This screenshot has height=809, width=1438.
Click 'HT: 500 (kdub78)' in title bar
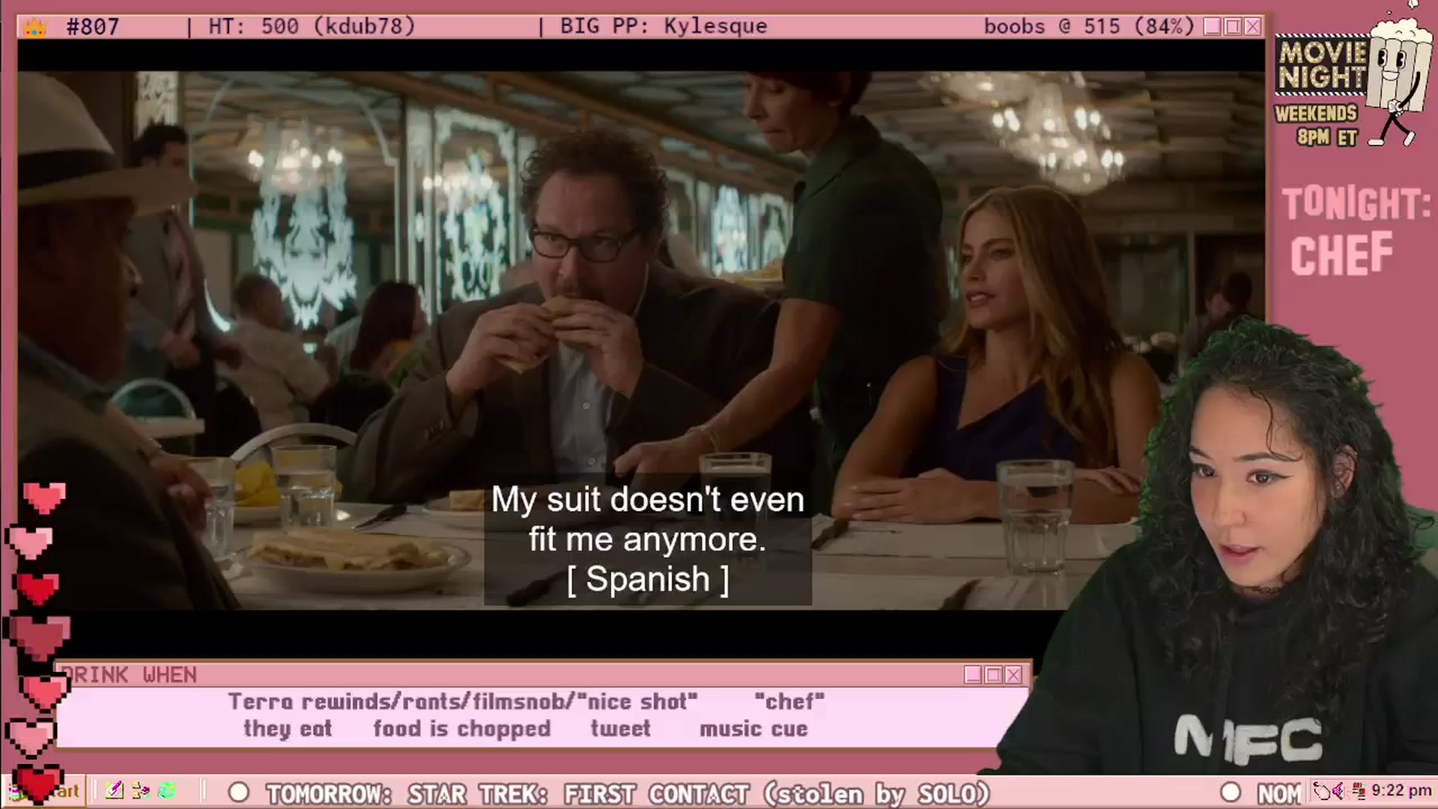(311, 27)
